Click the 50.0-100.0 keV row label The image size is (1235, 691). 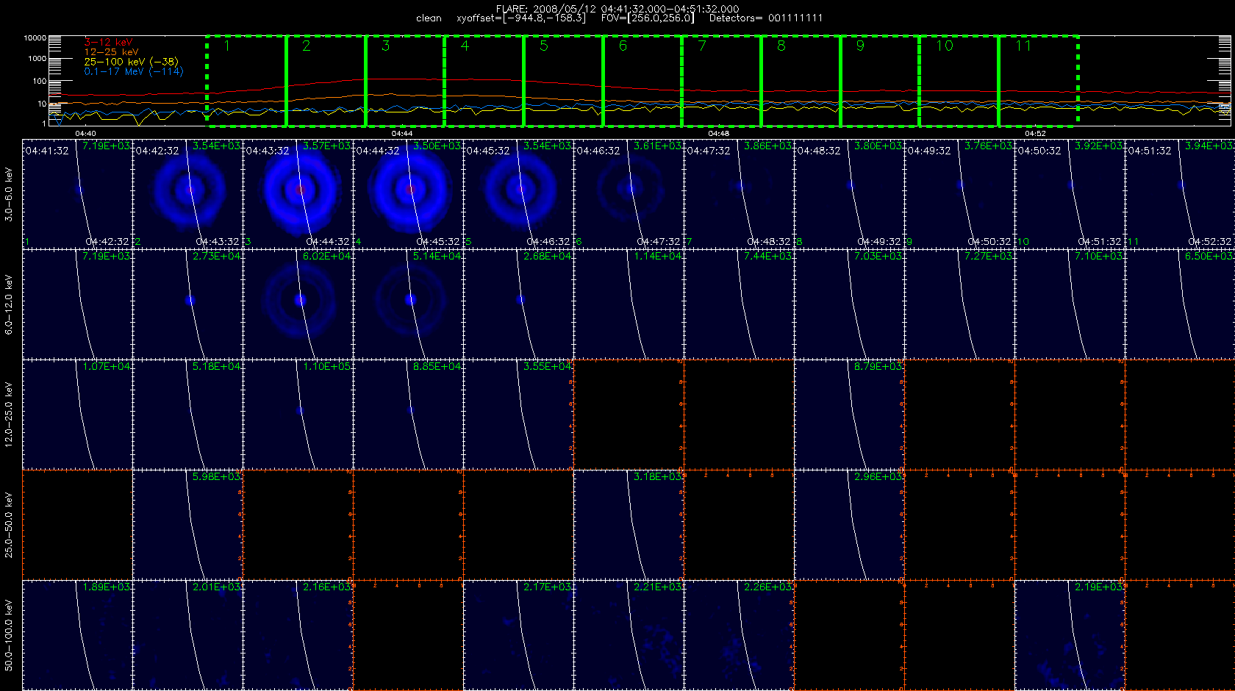pyautogui.click(x=9, y=635)
